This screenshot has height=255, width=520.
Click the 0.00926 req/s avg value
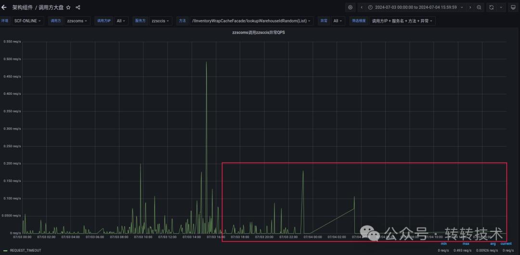pos(487,250)
